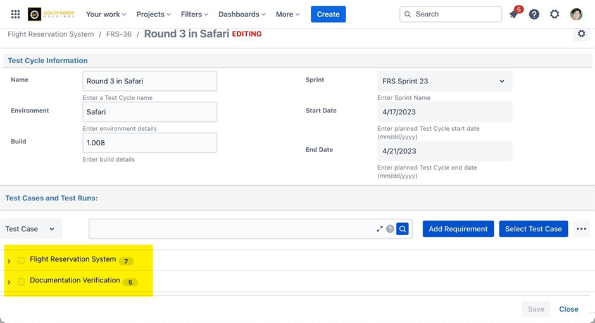Open the app switcher grid icon
Screen dimensions: 595x323
(15, 14)
